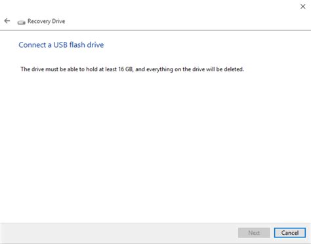
Task: Select the Connect a USB flash drive heading
Action: [61, 44]
